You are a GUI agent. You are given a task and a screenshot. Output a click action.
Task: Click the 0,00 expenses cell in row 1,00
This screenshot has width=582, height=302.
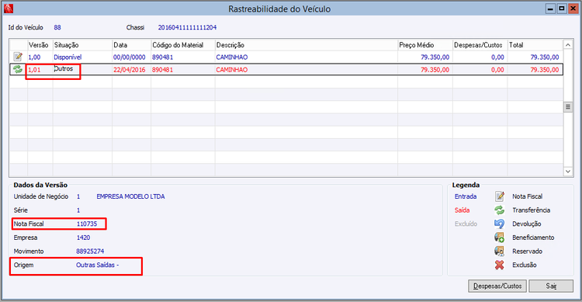point(480,57)
